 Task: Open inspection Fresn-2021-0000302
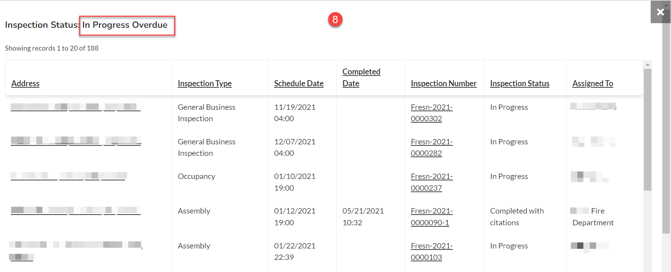tap(432, 113)
